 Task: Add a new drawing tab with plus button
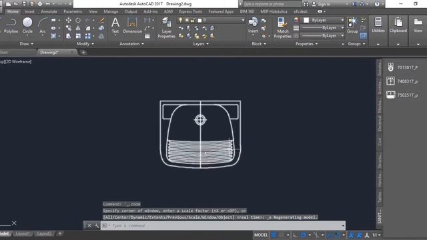tap(83, 52)
